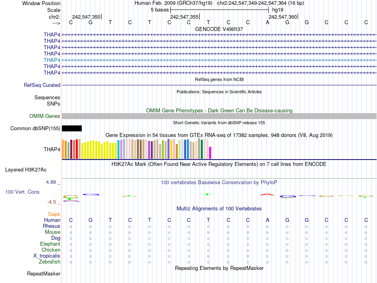Select the Rhesus alignment row label
377x283 pixels.
tap(52, 226)
